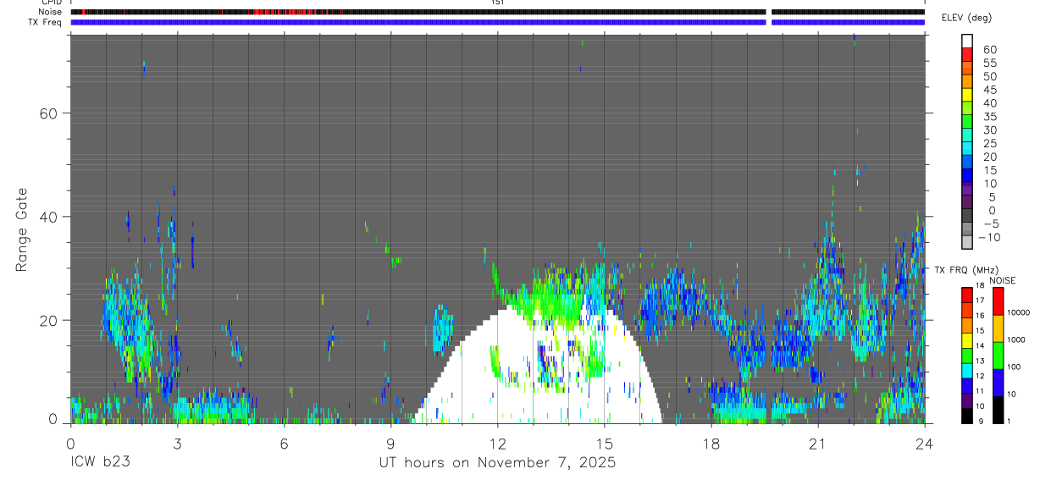Click the '3' UT hour tick label
Image resolution: width=1040 pixels, height=480 pixels.
click(x=177, y=443)
